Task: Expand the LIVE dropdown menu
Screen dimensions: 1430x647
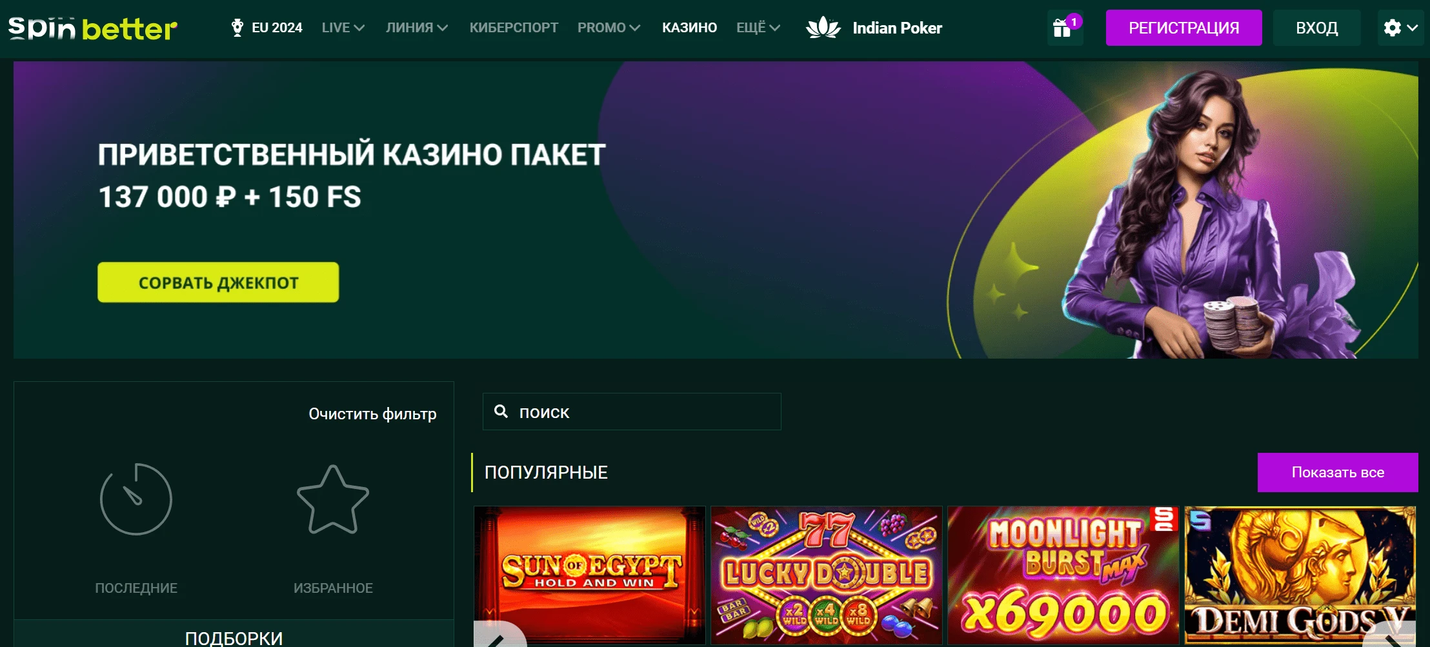Action: point(343,28)
